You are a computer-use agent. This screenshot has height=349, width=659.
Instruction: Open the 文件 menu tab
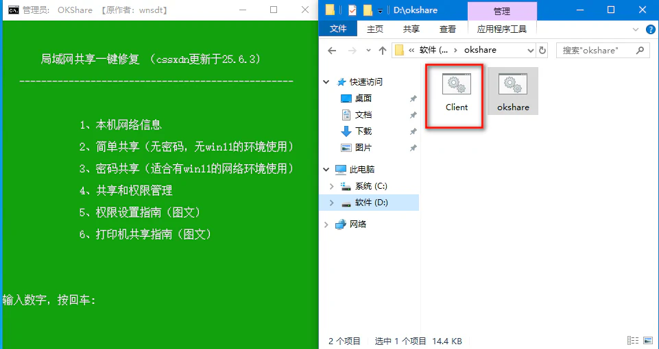click(338, 29)
